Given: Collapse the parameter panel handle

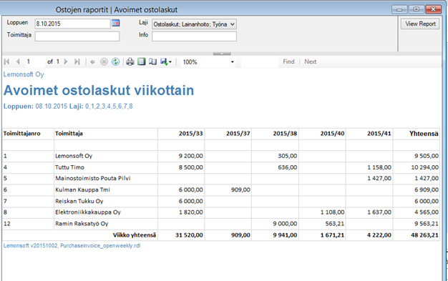Looking at the screenshot, I should pyautogui.click(x=222, y=54).
